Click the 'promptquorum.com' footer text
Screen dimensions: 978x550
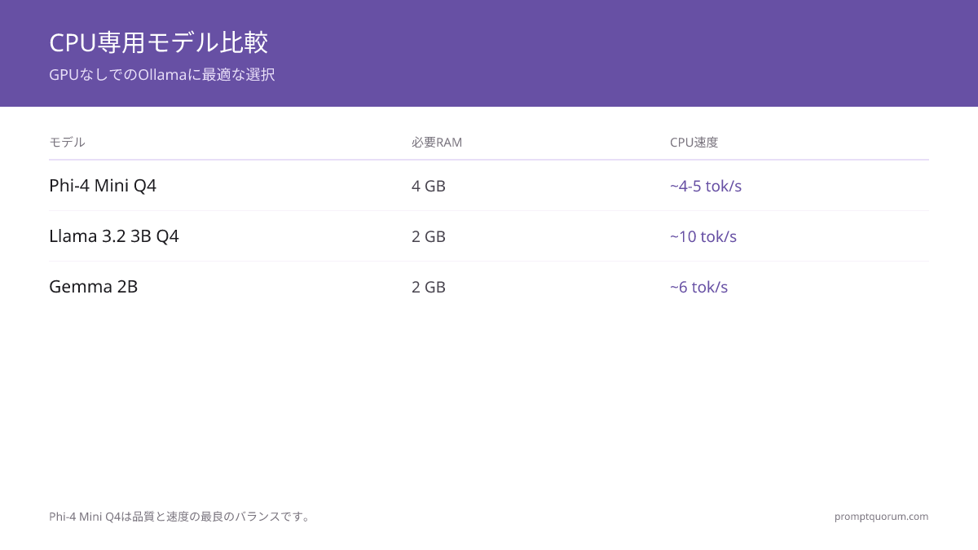pos(882,517)
